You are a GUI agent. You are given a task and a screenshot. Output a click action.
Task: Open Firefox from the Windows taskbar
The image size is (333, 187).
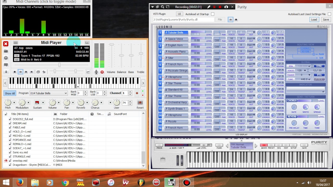(x=20, y=182)
